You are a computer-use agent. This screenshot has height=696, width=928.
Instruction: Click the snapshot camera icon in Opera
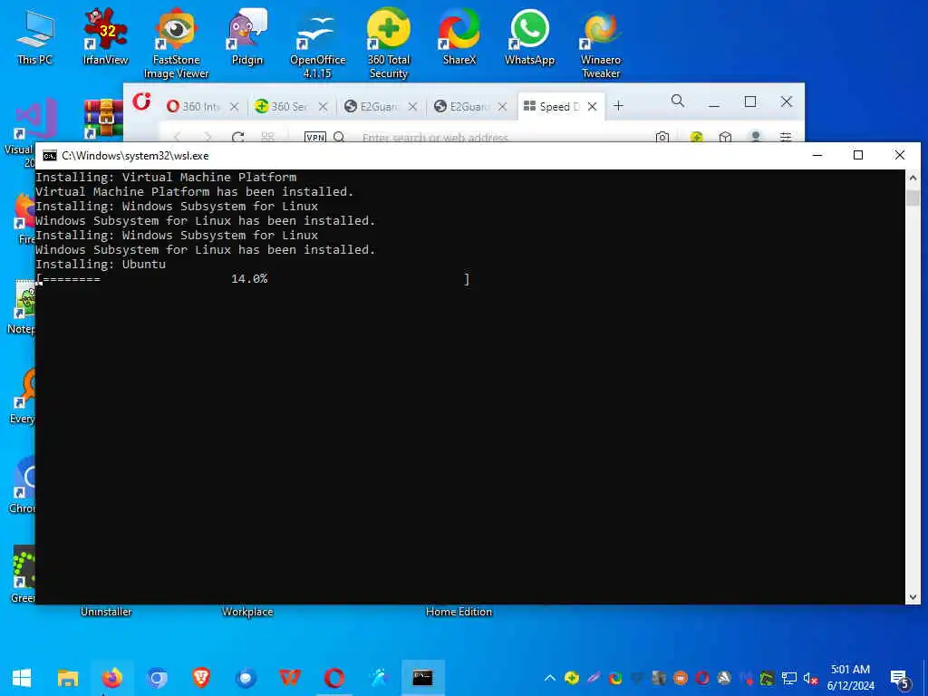pyautogui.click(x=662, y=138)
